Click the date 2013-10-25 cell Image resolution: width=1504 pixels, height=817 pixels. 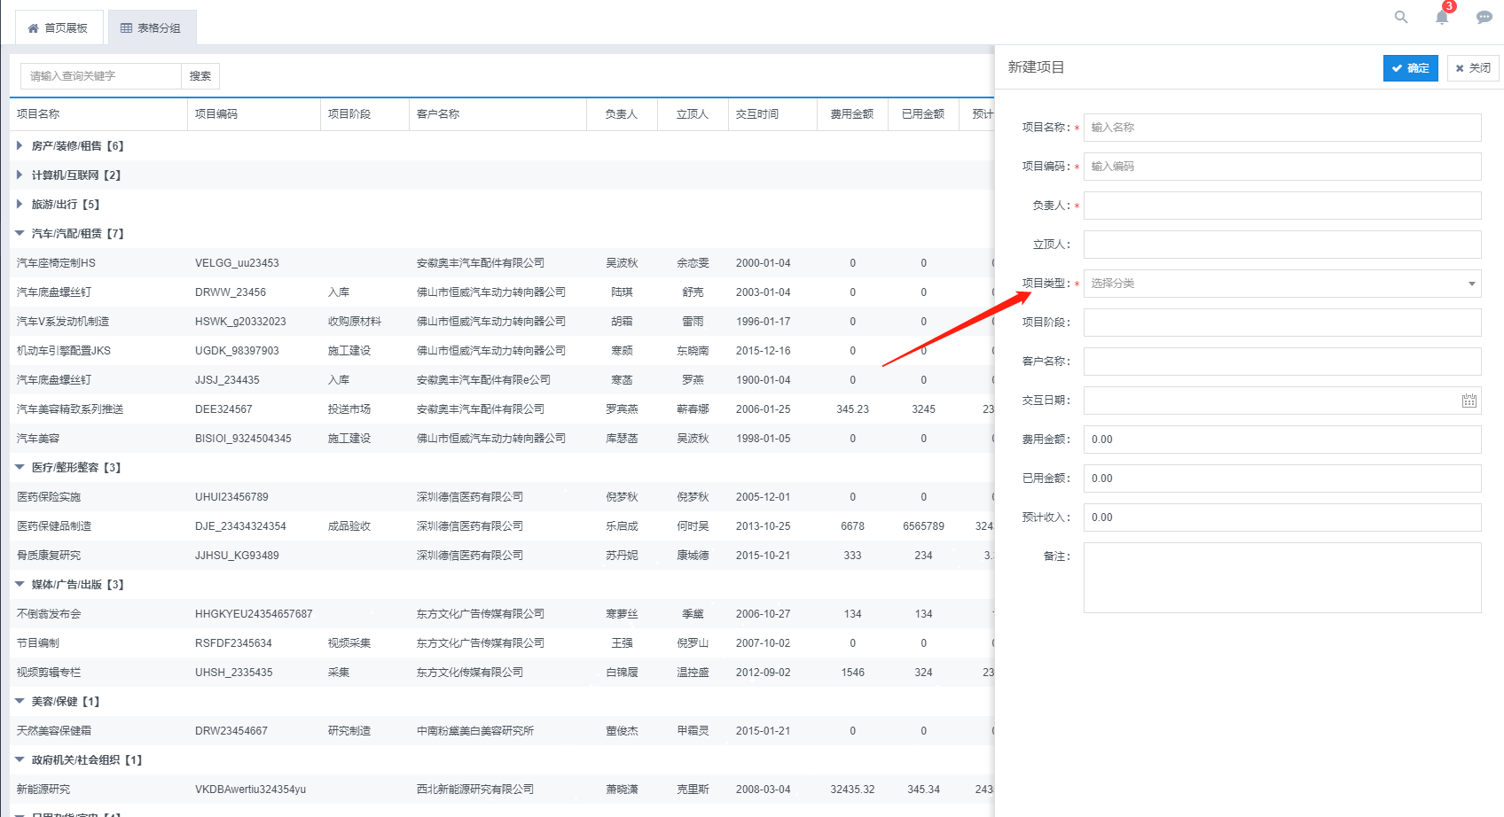763,526
